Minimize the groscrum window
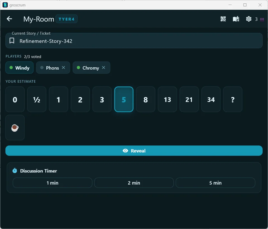This screenshot has height=229, width=268. click(x=230, y=5)
